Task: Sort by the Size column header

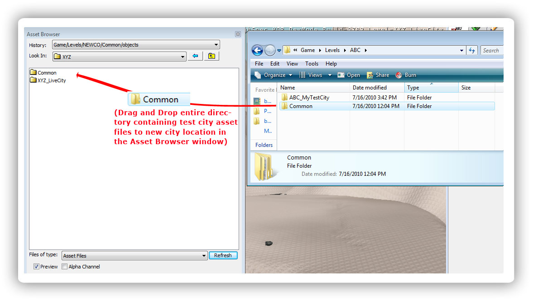Action: click(477, 88)
